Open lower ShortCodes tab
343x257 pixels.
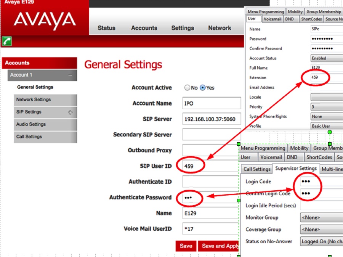(x=319, y=157)
